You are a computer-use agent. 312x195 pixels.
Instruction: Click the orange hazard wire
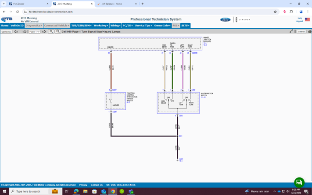(x=111, y=71)
